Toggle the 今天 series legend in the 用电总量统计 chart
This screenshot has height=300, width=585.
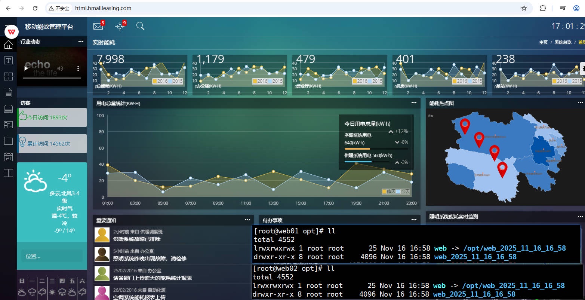pyautogui.click(x=403, y=192)
